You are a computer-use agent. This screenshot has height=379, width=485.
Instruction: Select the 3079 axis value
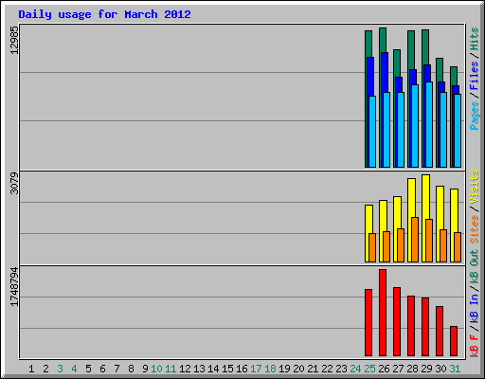click(14, 183)
